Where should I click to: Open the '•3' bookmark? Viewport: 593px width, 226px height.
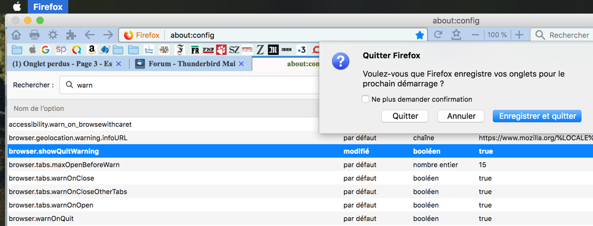point(301,50)
